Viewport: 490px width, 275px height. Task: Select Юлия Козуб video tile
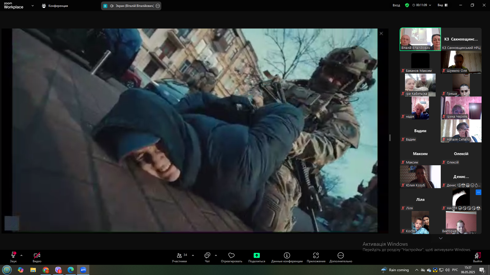click(x=420, y=177)
